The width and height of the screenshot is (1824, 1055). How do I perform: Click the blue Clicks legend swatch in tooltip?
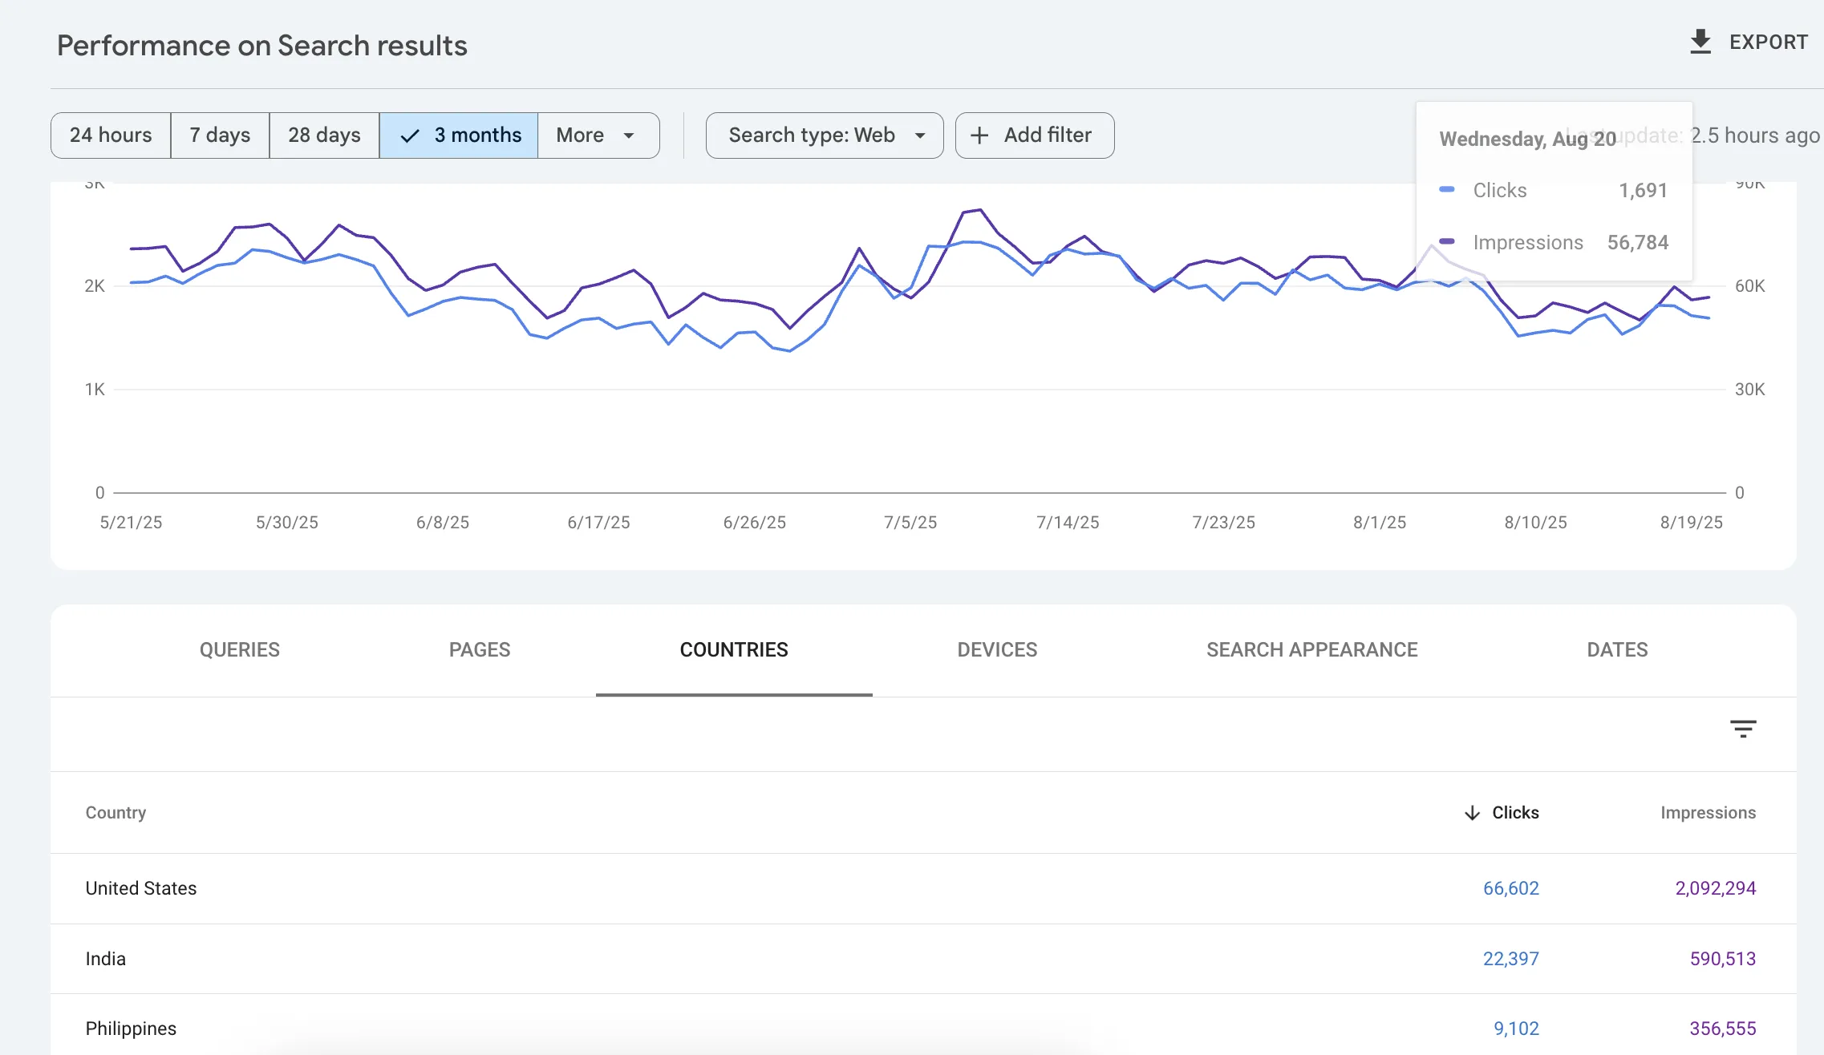click(1447, 190)
